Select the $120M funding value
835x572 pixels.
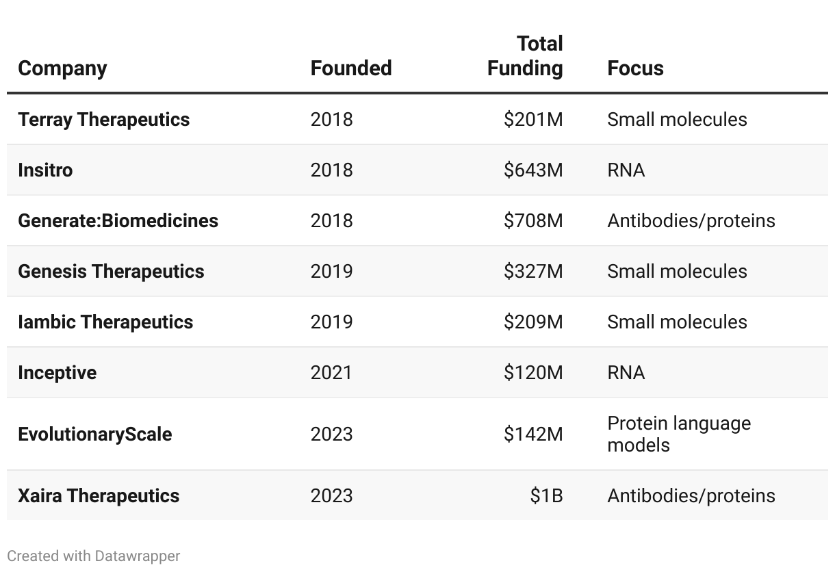click(533, 373)
